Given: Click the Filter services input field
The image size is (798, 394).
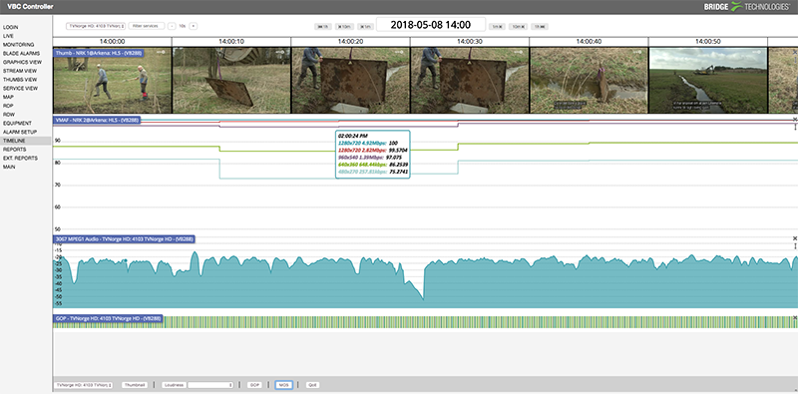Looking at the screenshot, I should [147, 26].
